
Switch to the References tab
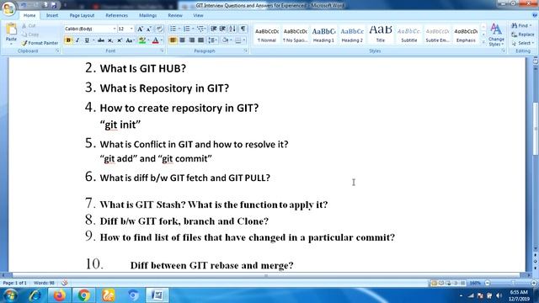pos(116,15)
